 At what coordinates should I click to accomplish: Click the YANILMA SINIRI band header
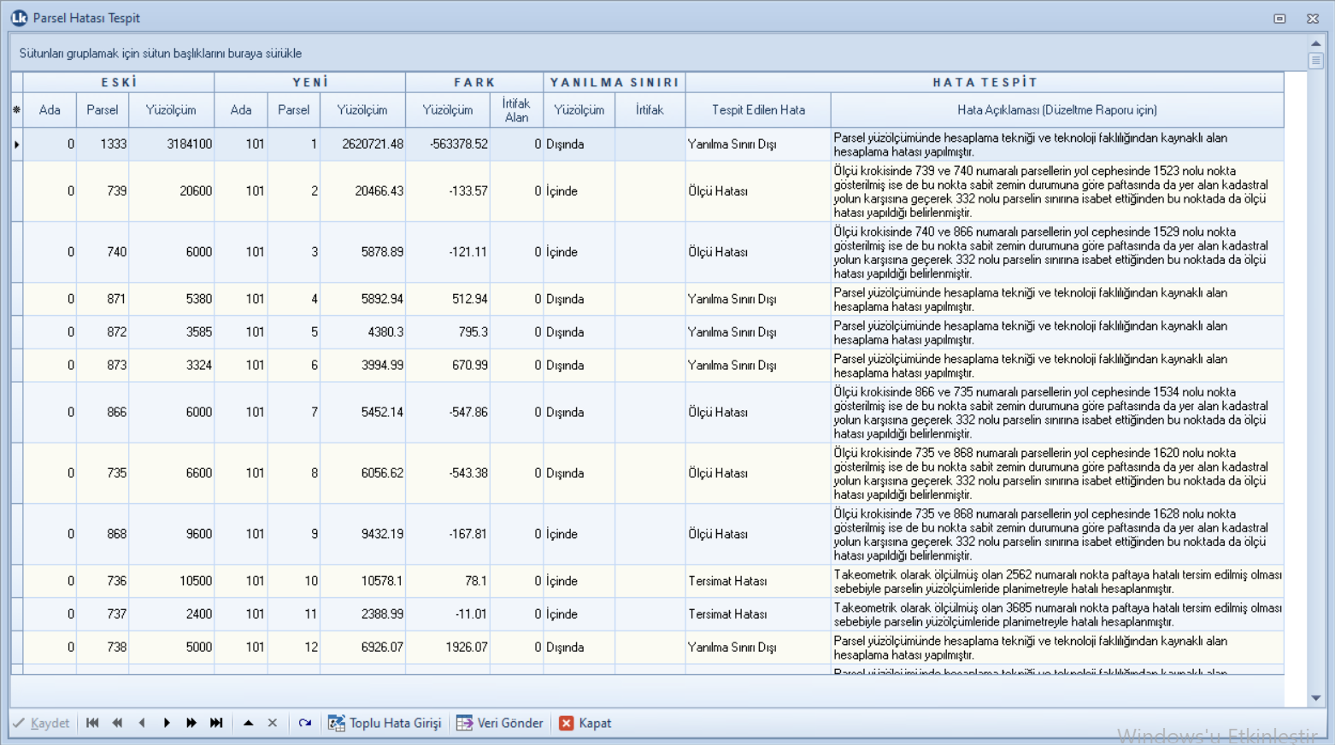tap(615, 83)
